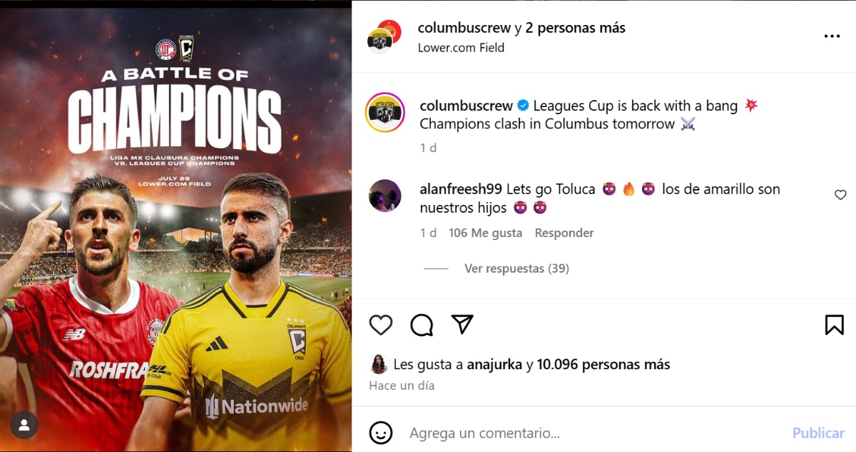Save the post with the bookmark icon
Viewport: 856px width, 452px height.
[x=834, y=325]
